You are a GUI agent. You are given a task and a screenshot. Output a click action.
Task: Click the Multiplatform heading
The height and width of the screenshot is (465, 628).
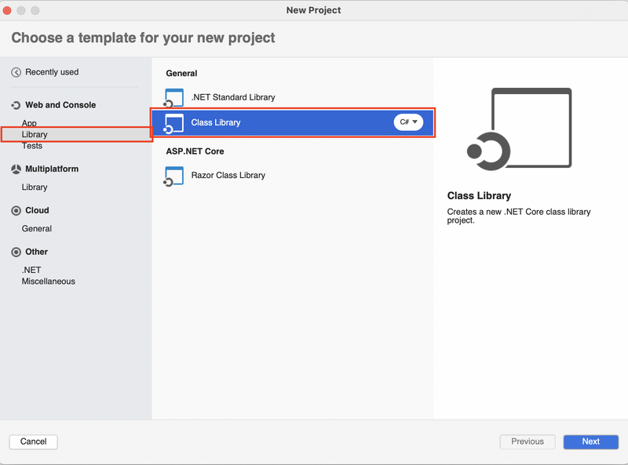(x=52, y=169)
